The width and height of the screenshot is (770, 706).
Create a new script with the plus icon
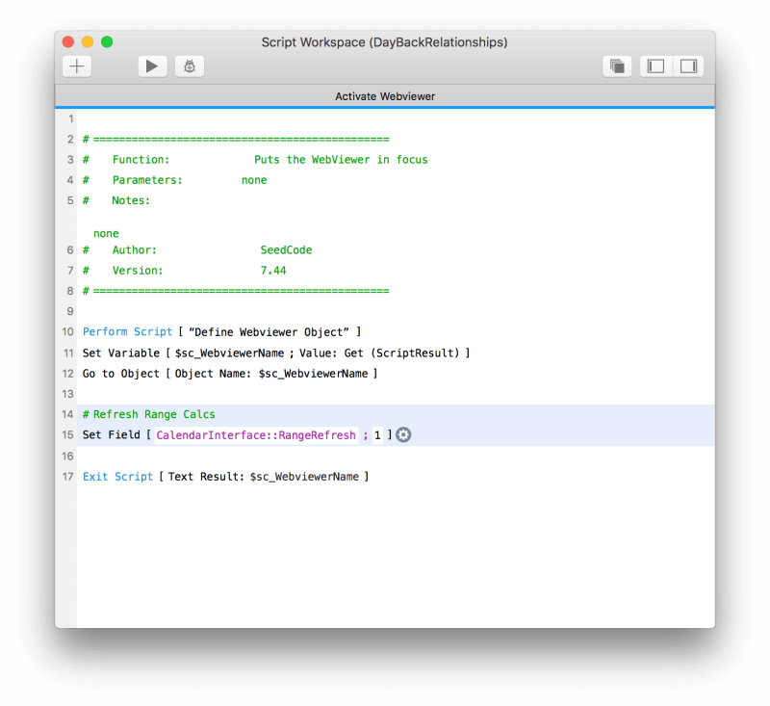[x=76, y=65]
